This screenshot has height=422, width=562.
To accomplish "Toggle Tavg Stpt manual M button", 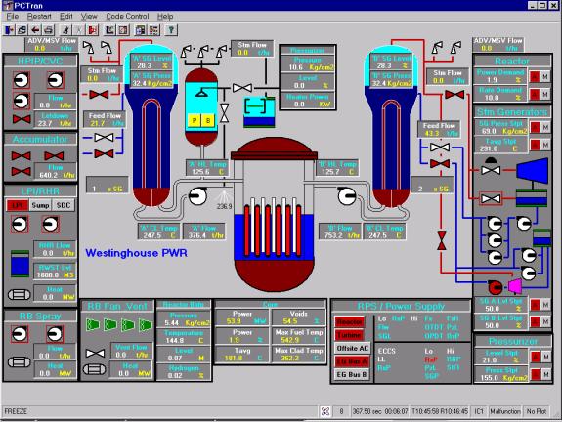I will [545, 145].
